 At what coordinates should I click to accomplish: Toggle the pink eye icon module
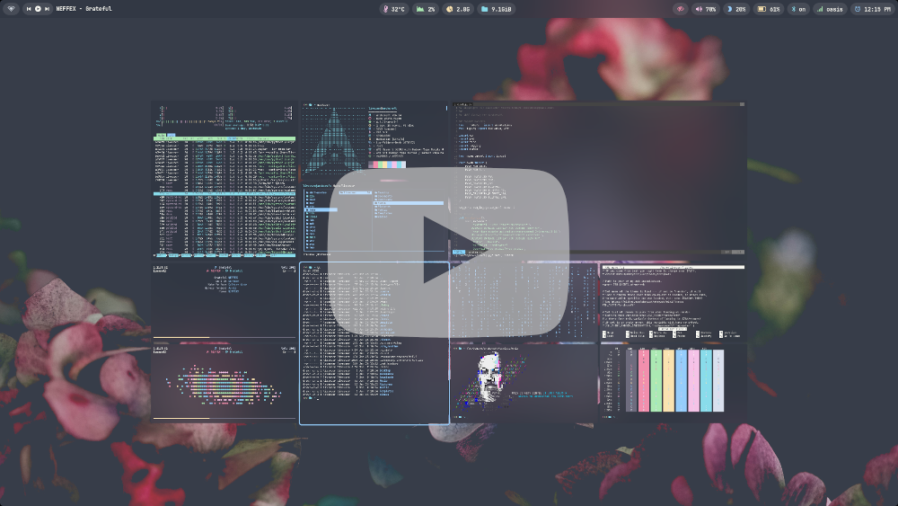681,9
